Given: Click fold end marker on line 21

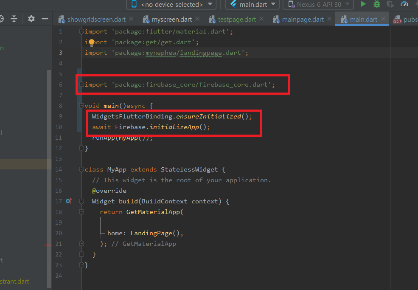Looking at the screenshot, I should (81, 244).
